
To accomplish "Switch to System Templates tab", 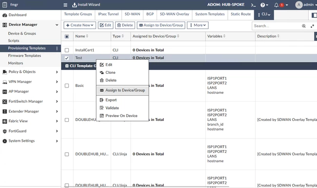I will 210,14.
